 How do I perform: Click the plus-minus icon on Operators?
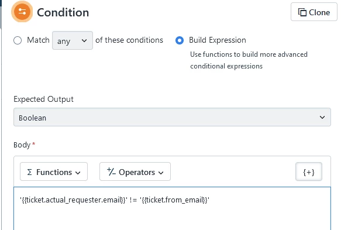(x=111, y=171)
